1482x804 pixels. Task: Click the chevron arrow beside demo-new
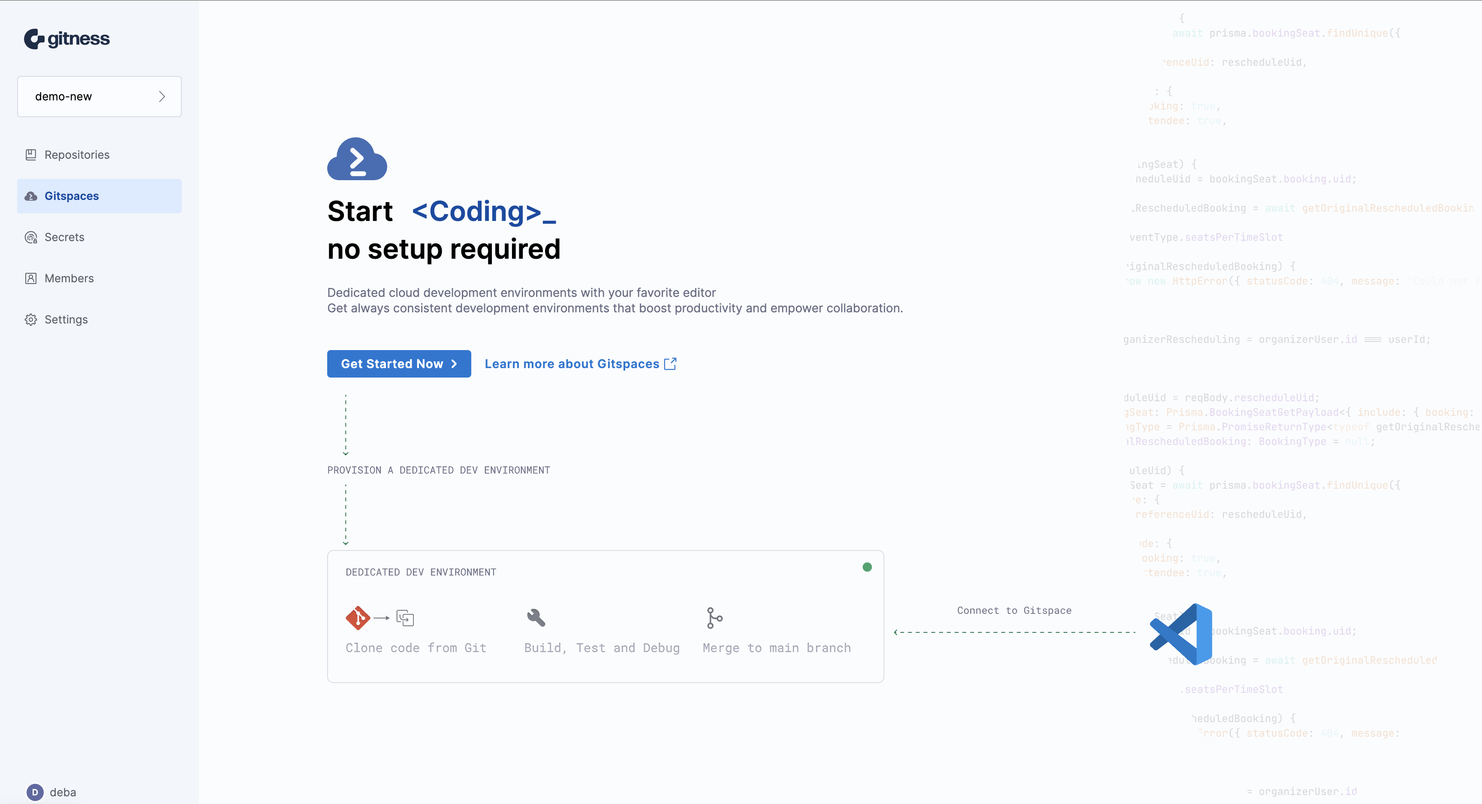tap(162, 97)
